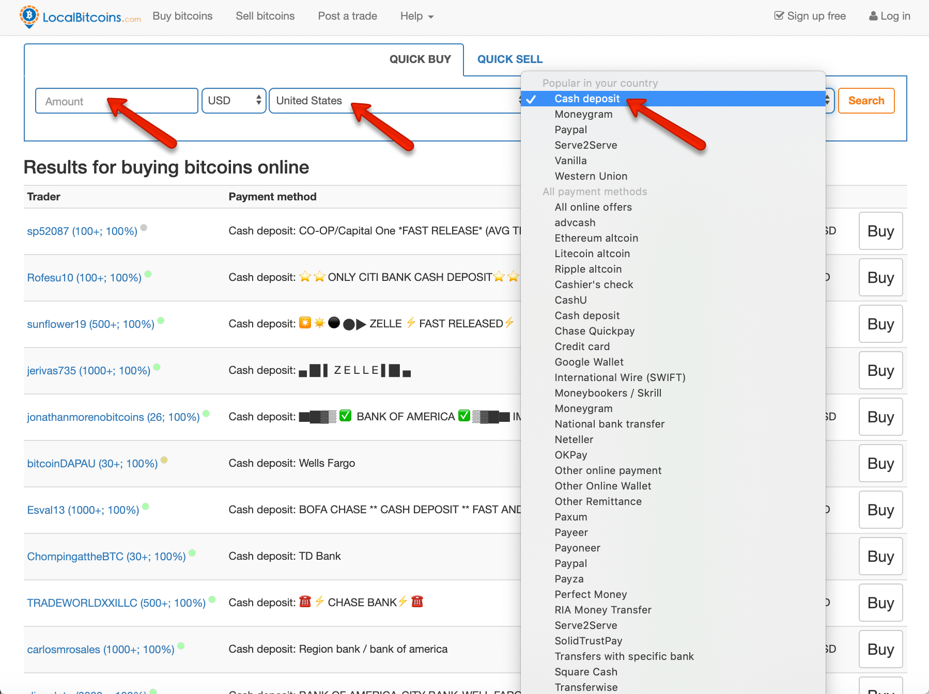Select Payza payment method

tap(673, 579)
